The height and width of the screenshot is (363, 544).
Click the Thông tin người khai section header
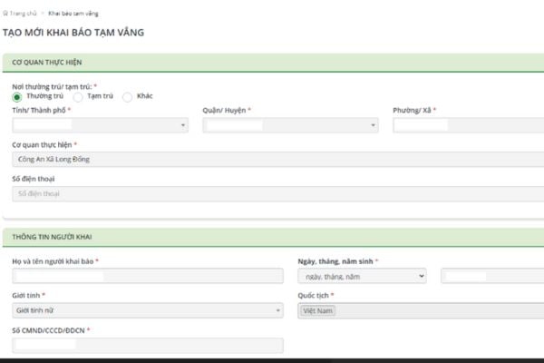point(51,237)
